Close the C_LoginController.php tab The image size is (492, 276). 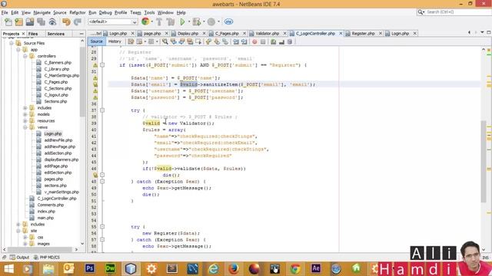click(x=341, y=33)
